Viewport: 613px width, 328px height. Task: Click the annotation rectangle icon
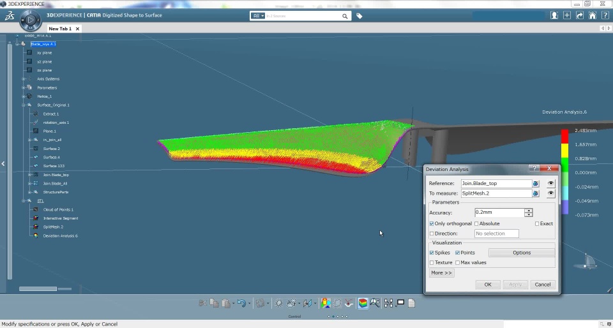coord(400,302)
